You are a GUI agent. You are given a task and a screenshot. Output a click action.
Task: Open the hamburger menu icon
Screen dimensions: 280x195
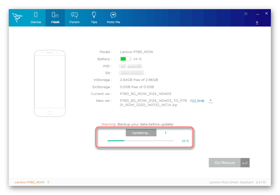[x=246, y=14]
